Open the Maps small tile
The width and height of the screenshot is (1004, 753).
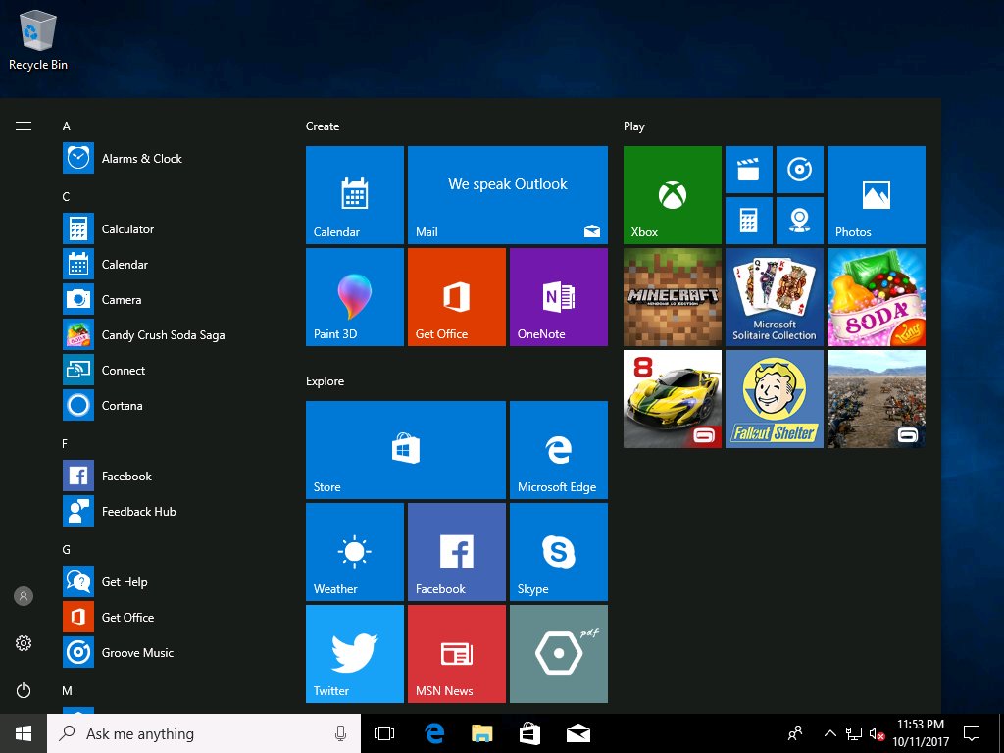click(800, 221)
